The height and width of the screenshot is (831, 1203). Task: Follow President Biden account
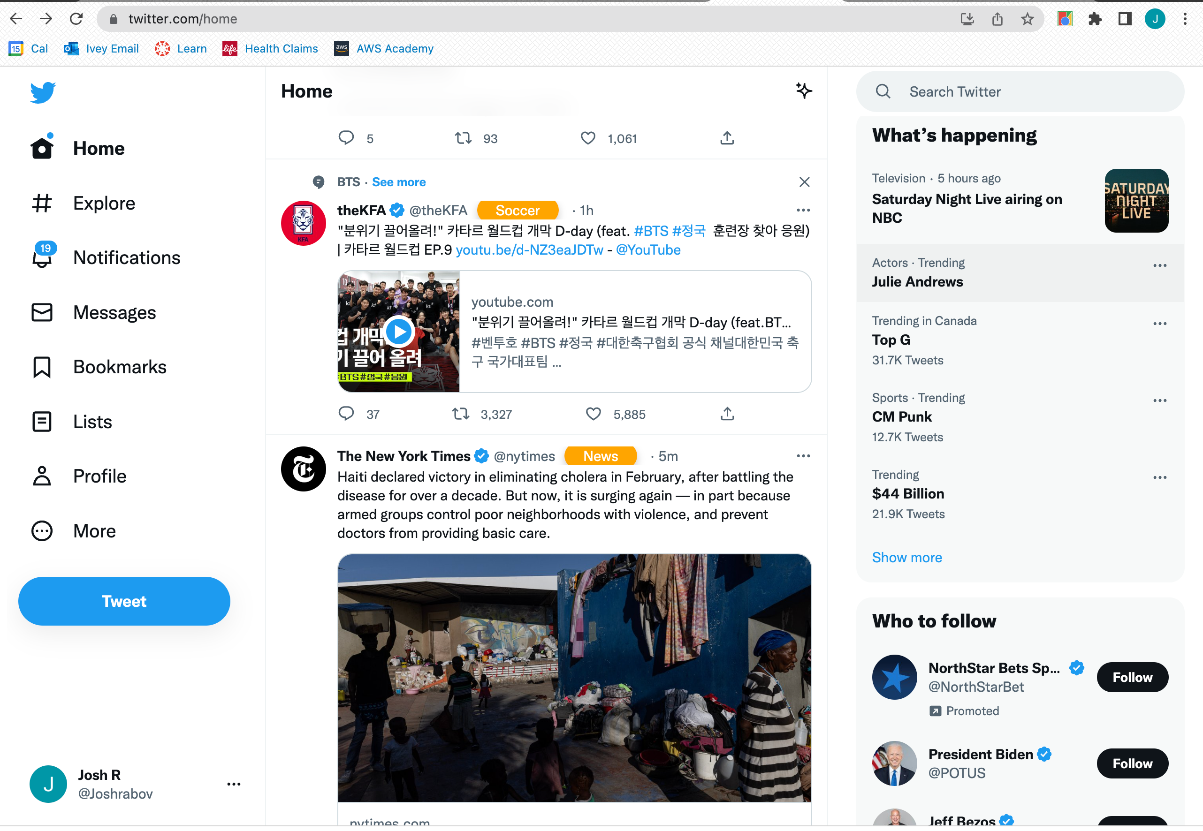pyautogui.click(x=1132, y=763)
